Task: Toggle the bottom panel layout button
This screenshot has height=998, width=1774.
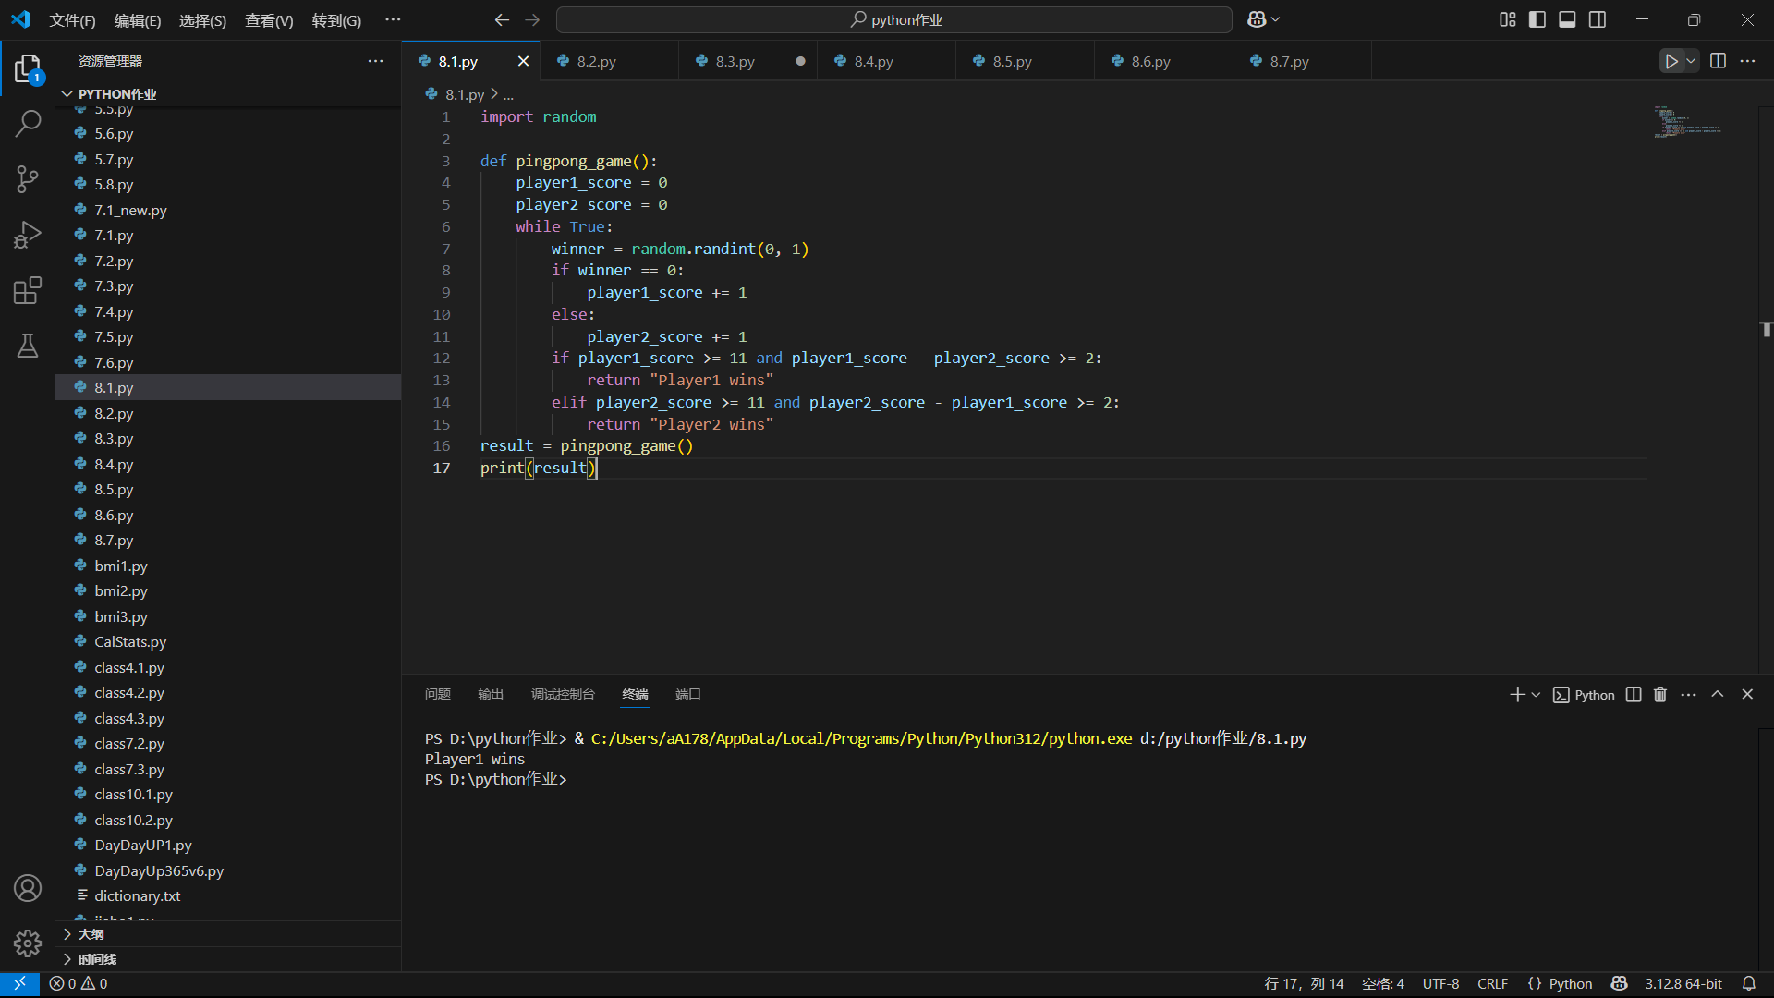Action: coord(1567,19)
